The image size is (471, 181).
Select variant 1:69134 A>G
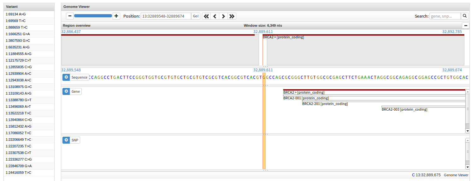(x=29, y=14)
